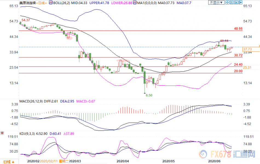
Task: Open the 不显示 dropdown at top right
Action: click(216, 2)
